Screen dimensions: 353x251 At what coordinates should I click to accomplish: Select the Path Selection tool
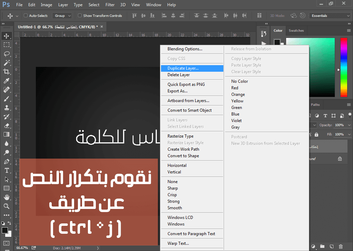pos(7,179)
